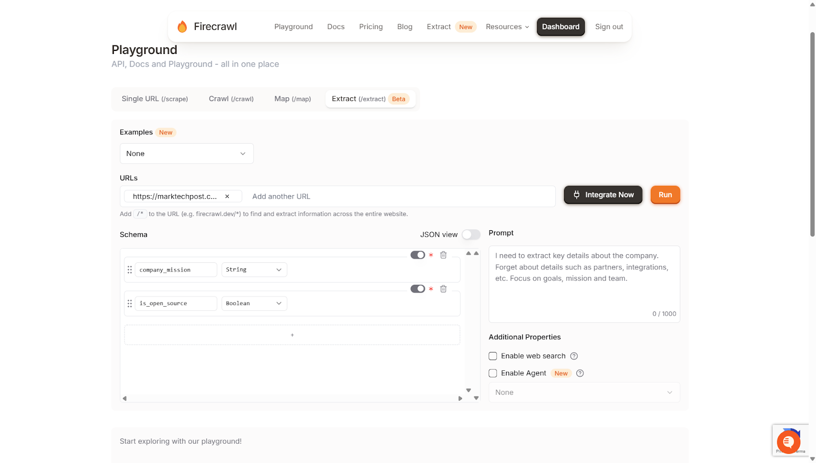816x463 pixels.
Task: Go to the Dashboard
Action: (x=561, y=27)
